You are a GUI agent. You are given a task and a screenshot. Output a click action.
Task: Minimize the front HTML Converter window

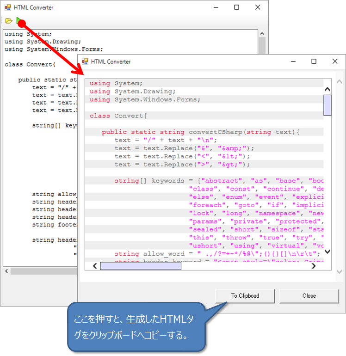click(x=292, y=61)
